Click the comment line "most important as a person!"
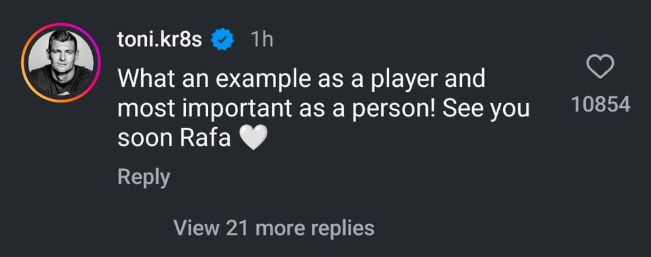The image size is (651, 257). pyautogui.click(x=277, y=108)
